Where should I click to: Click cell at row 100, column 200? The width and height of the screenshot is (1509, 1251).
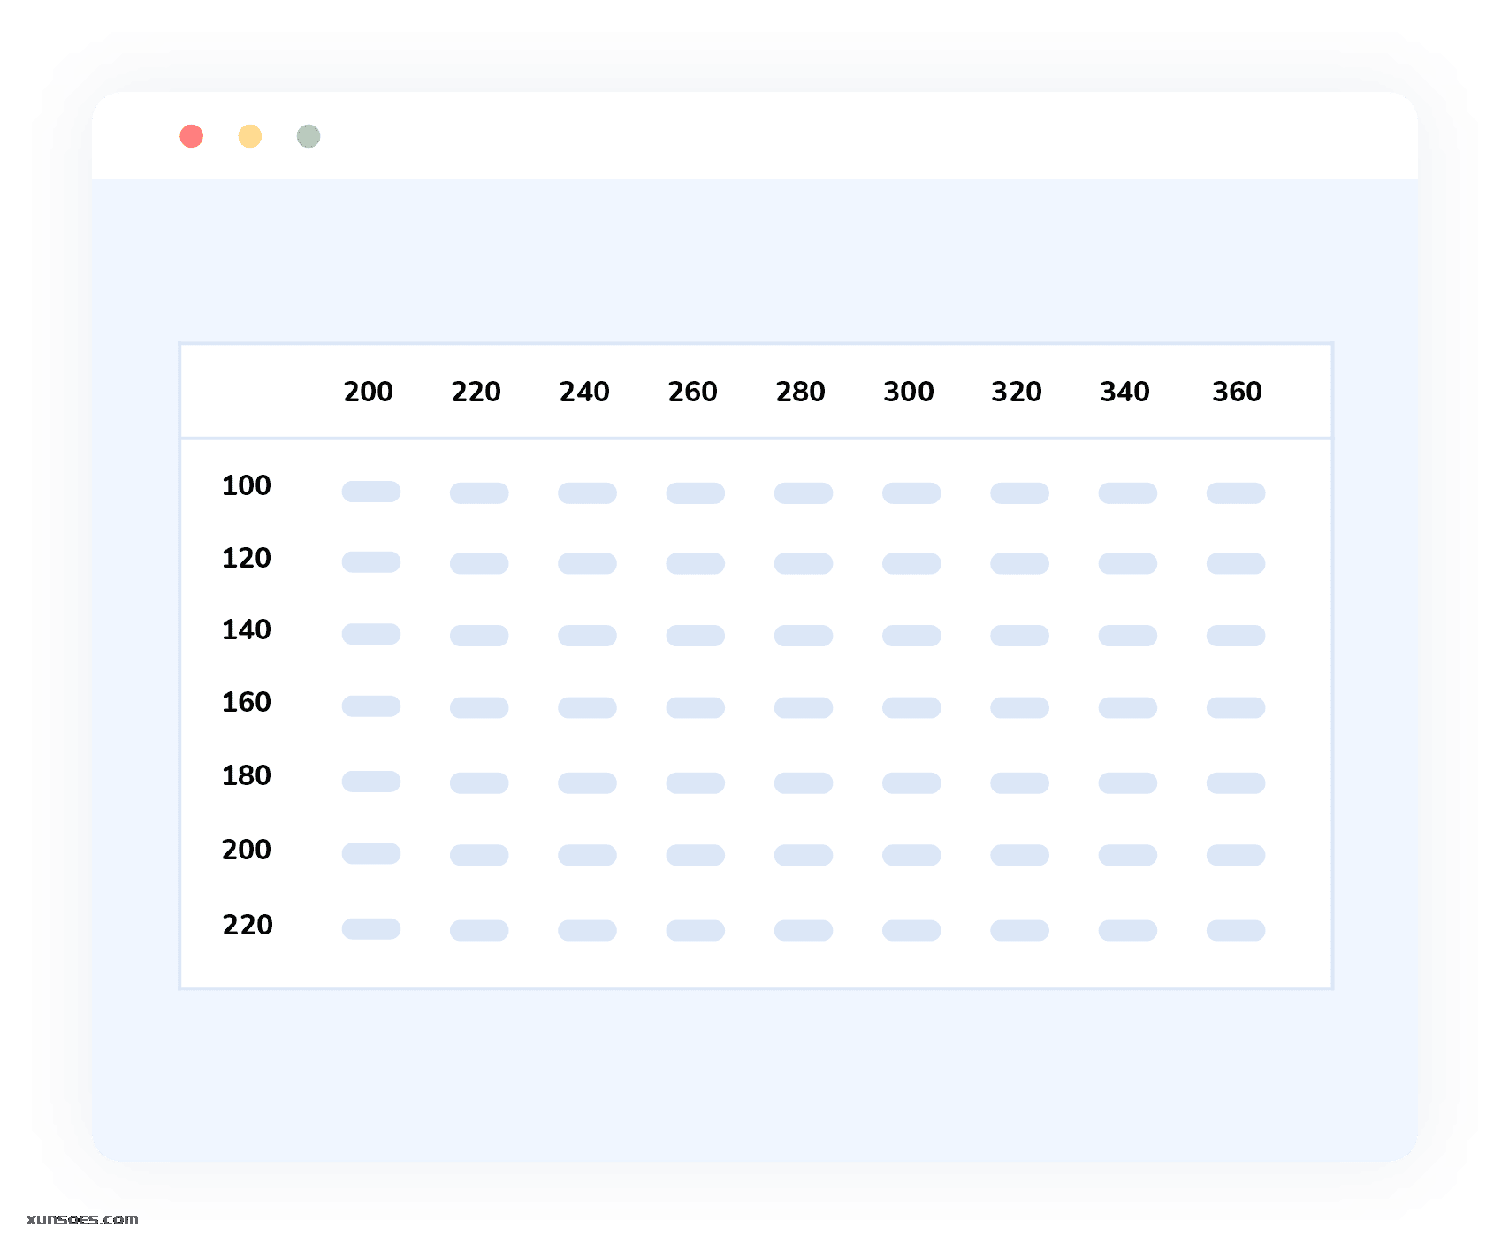pos(371,492)
